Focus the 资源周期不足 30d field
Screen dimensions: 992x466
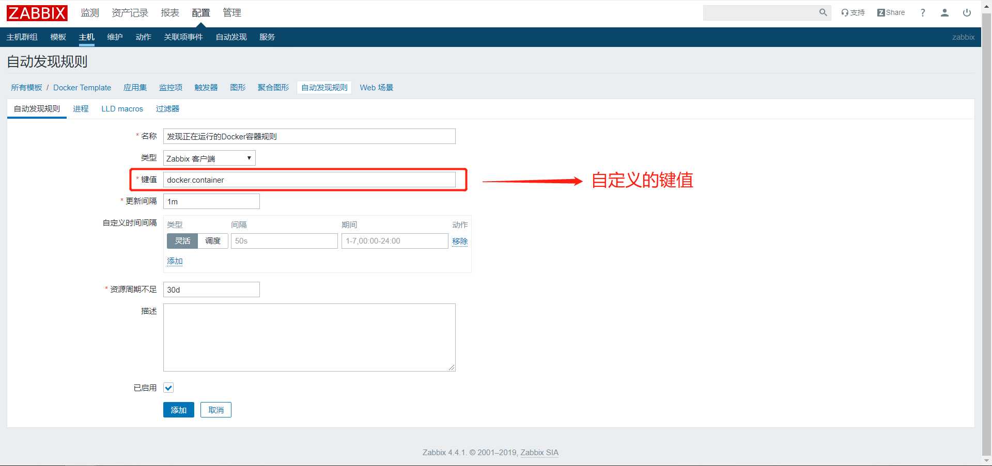tap(211, 290)
